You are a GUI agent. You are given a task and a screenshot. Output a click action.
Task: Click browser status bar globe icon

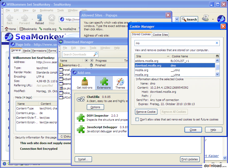coord(4,164)
